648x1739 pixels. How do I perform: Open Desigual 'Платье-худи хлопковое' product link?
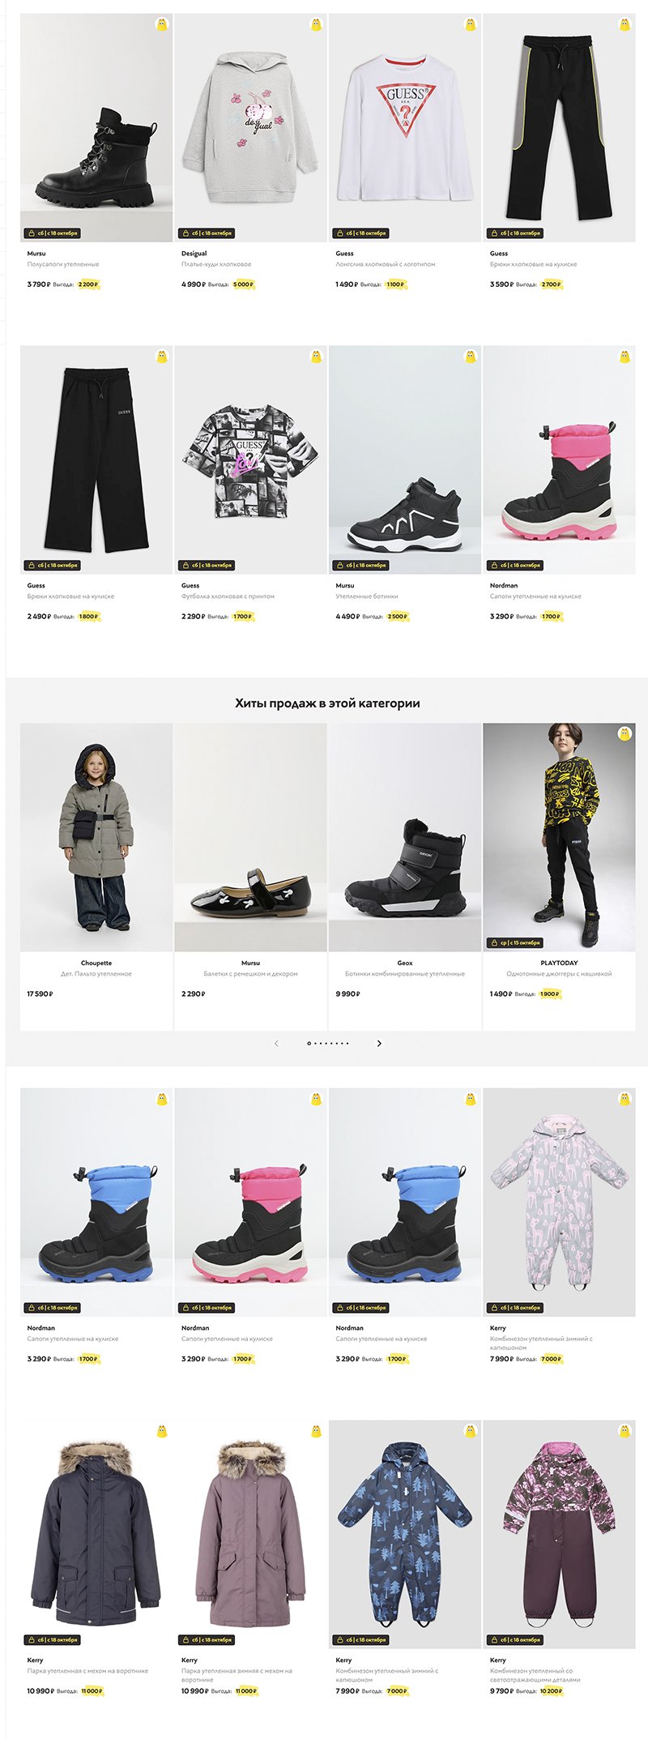tap(216, 264)
